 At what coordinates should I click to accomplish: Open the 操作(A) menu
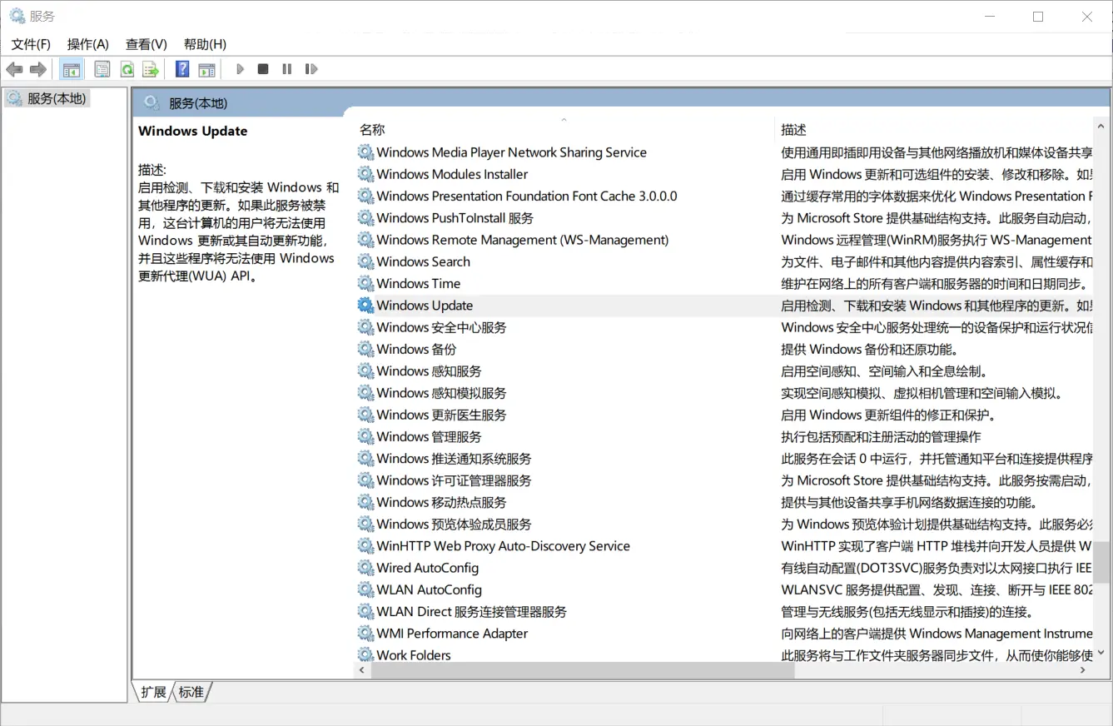point(88,44)
